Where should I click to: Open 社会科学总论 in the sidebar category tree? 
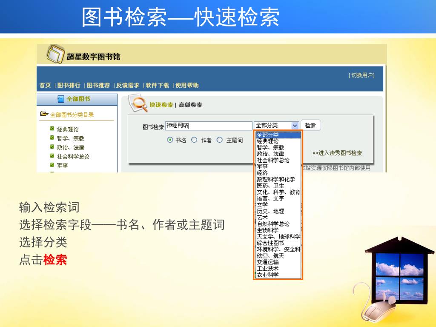pyautogui.click(x=73, y=157)
